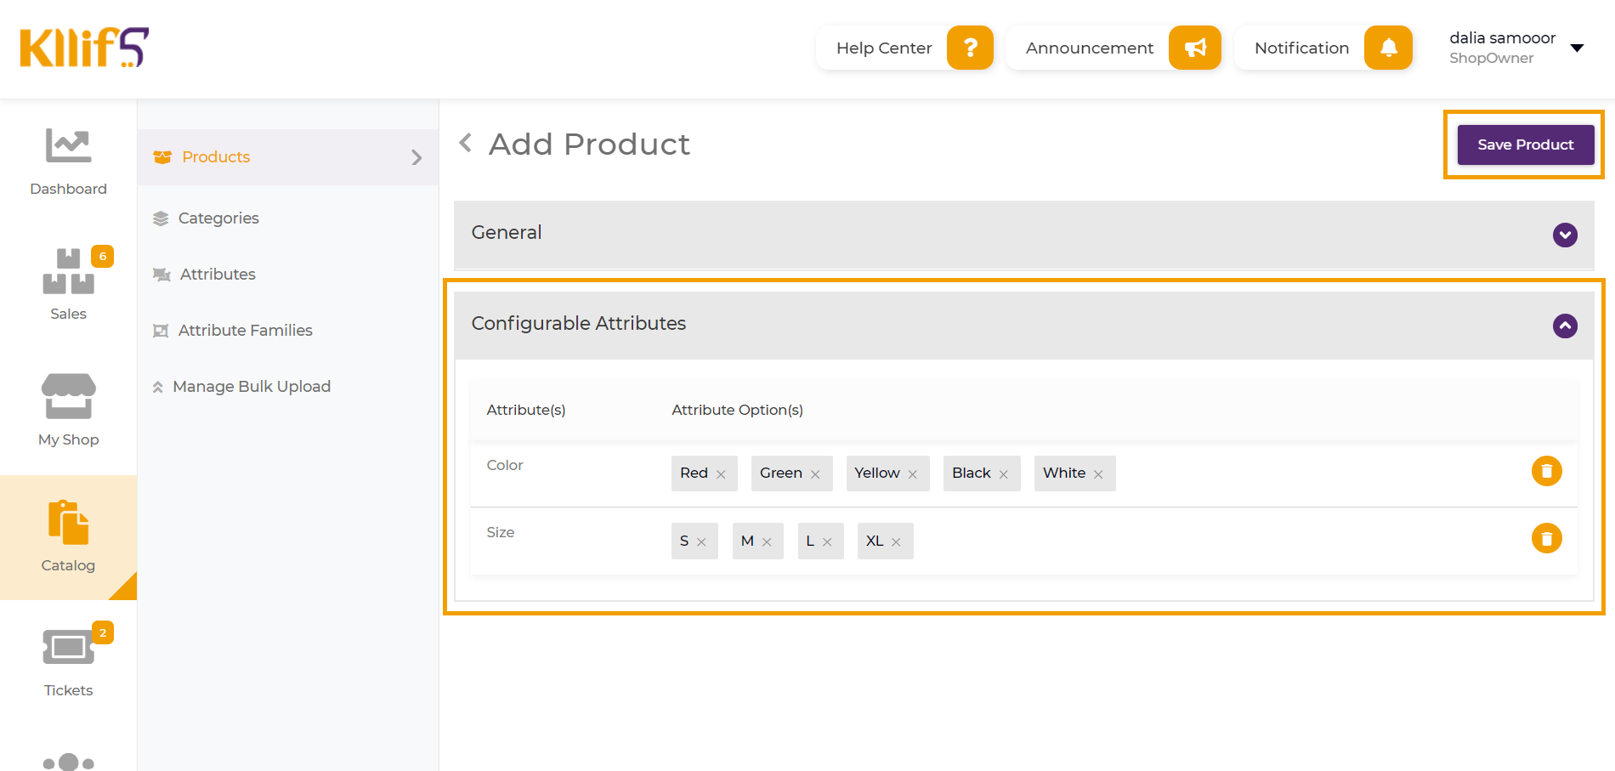
Task: Click the Yellow option chip text
Action: (x=877, y=473)
